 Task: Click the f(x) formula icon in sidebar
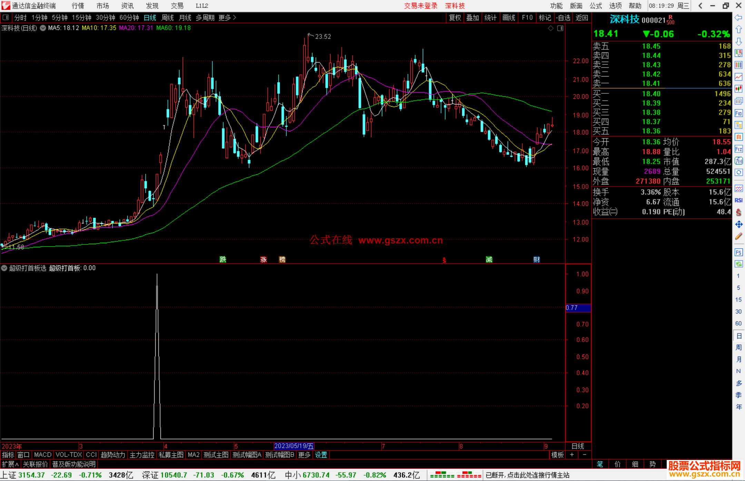click(x=738, y=161)
